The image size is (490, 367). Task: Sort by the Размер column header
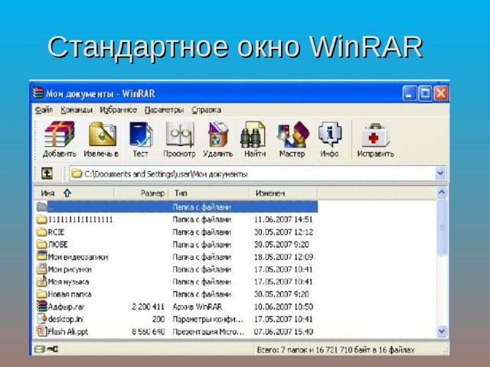(x=141, y=193)
